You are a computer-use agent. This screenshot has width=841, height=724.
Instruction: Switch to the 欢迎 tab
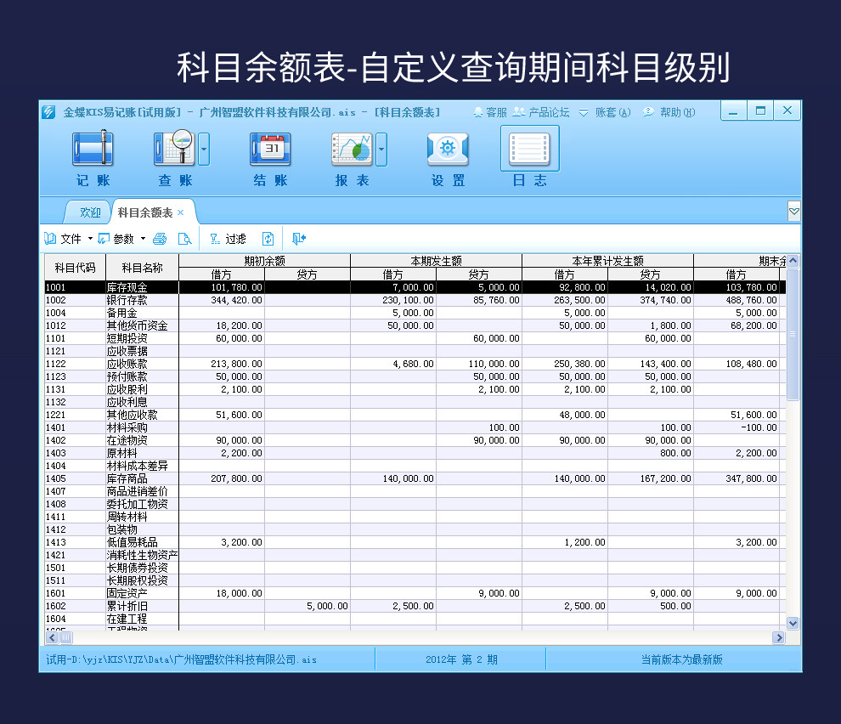pos(89,212)
